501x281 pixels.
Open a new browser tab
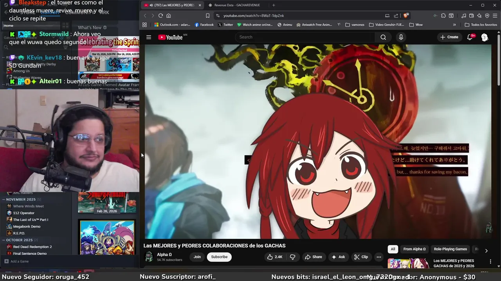tap(274, 5)
